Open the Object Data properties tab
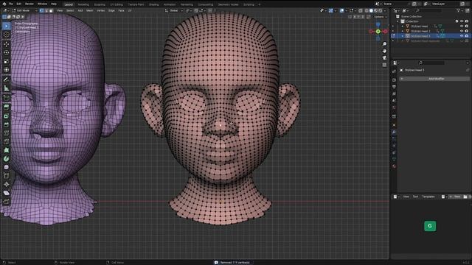Image resolution: width=472 pixels, height=265 pixels. [x=394, y=159]
